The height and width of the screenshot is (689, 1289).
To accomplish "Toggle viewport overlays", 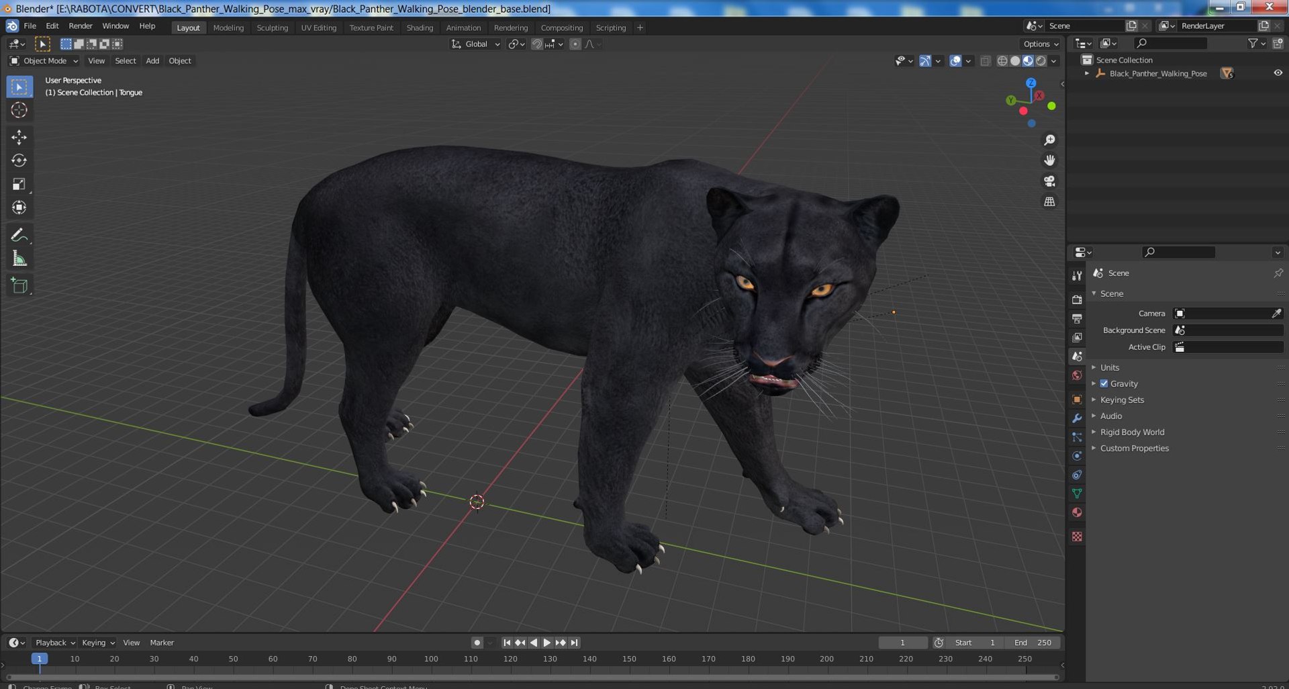I will tap(955, 61).
